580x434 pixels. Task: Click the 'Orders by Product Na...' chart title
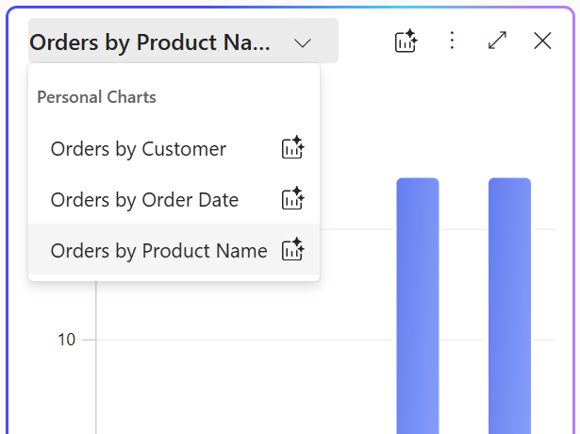(151, 42)
